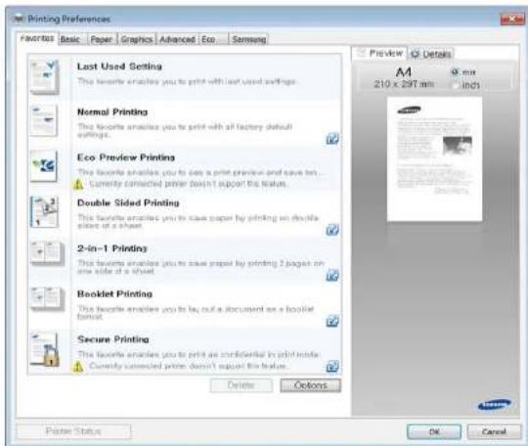The image size is (528, 446).
Task: Select the 'Booklet Printing' title
Action: 114,293
